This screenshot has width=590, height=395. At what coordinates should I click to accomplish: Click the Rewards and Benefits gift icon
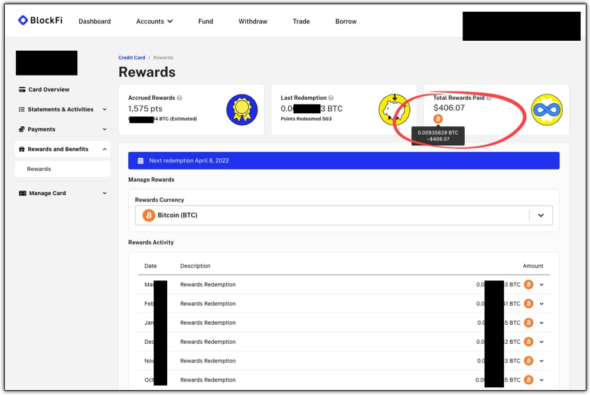(22, 149)
